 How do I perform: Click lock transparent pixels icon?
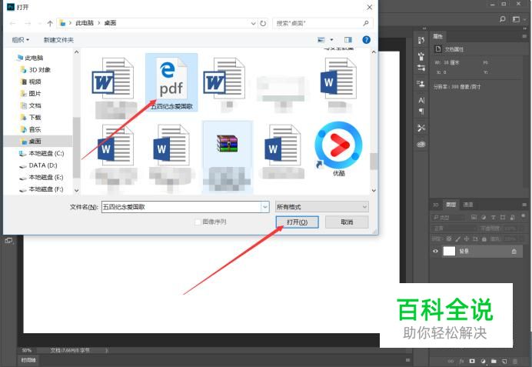[449, 239]
